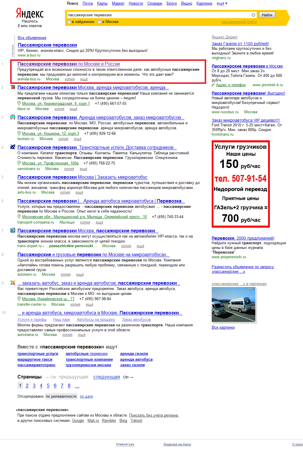Open 'Поискать без учёта региона' link

154,415
